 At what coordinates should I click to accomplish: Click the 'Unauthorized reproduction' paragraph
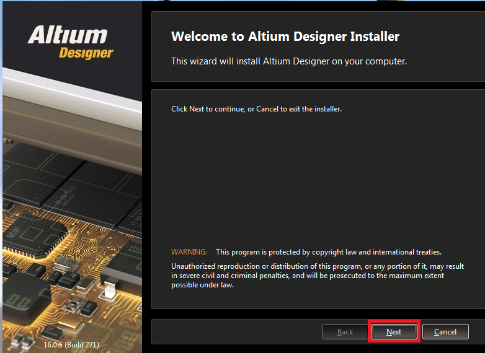point(317,276)
